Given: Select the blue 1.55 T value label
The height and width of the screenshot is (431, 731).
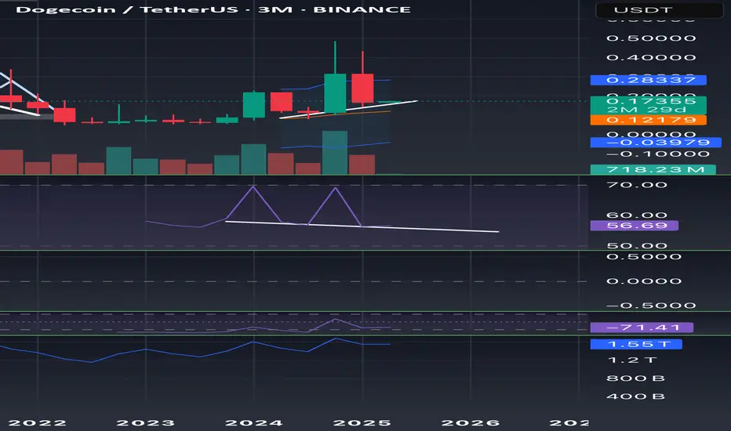Looking at the screenshot, I should pos(636,344).
